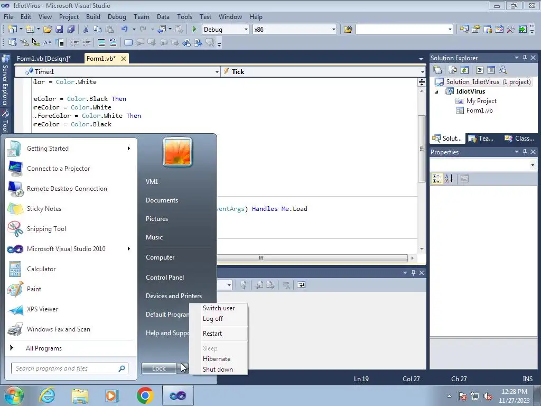This screenshot has width=541, height=406.
Task: Open Google Chrome from the taskbar
Action: click(x=145, y=395)
